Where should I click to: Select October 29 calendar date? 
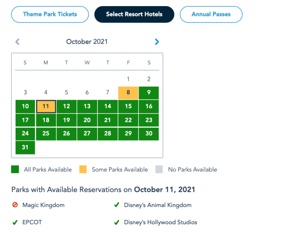[128, 134]
